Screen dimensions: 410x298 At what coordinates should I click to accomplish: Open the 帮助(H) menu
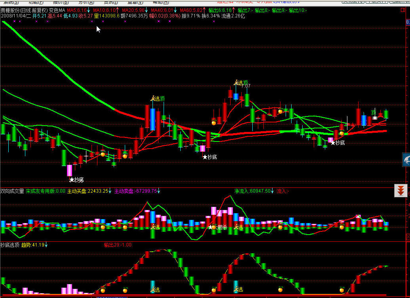pyautogui.click(x=160, y=2)
